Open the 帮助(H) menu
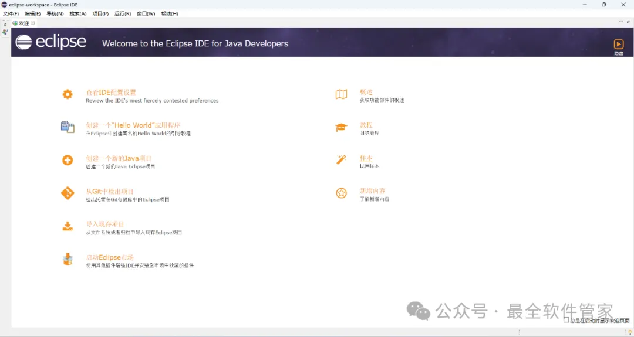Viewport: 634px width, 337px height. pos(170,13)
